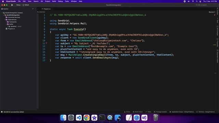
Task: Pin the Solution panel
Action: (33, 9)
